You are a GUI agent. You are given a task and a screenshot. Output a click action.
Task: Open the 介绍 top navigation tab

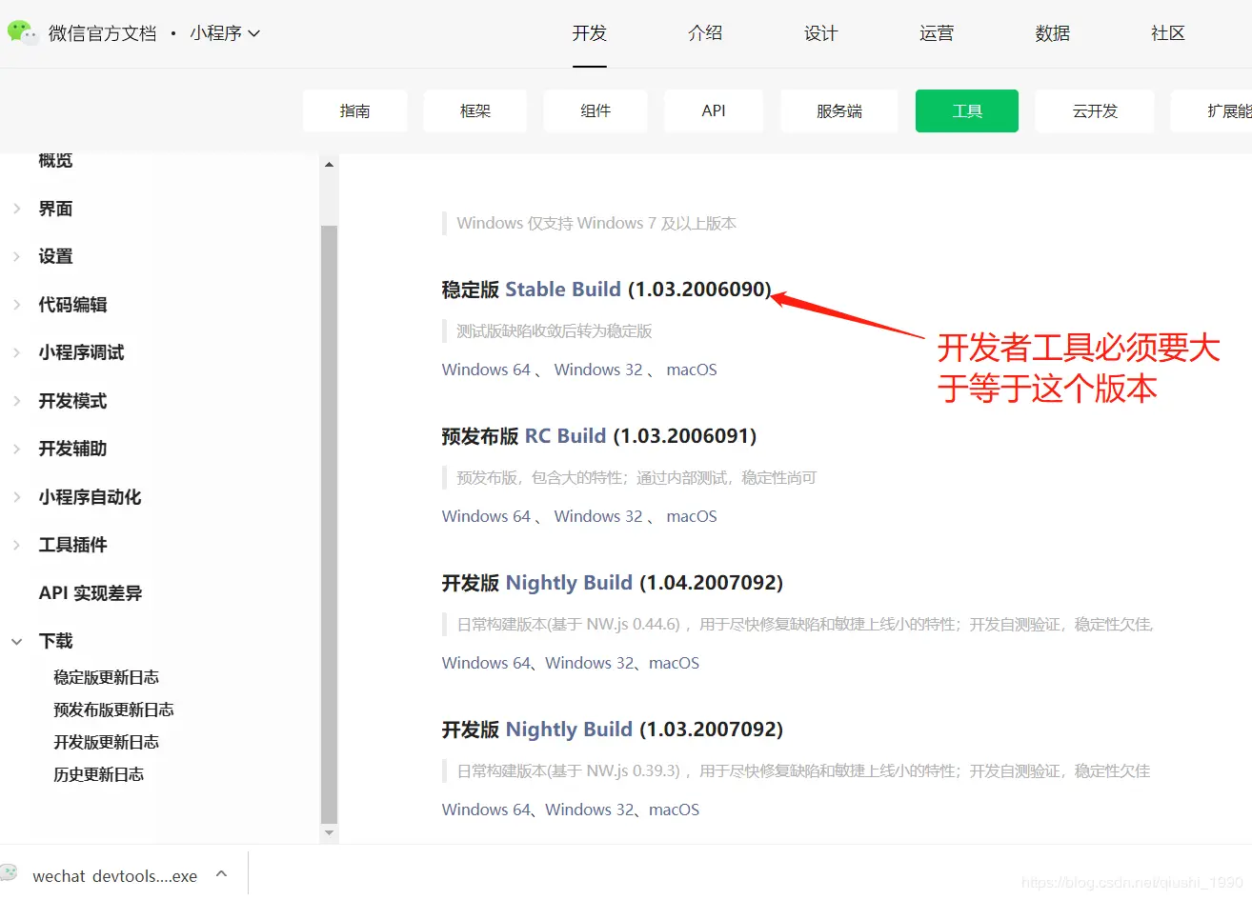(x=705, y=33)
